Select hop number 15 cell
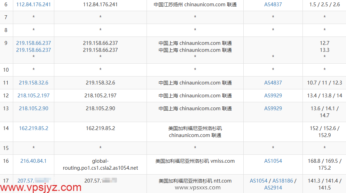 click(6, 148)
